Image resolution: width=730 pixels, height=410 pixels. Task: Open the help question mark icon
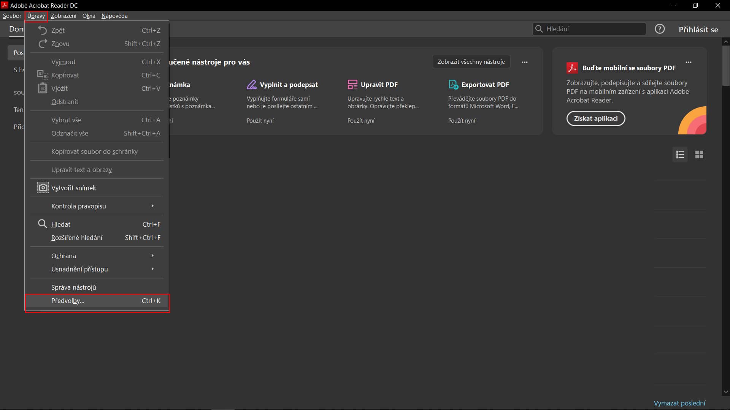pos(660,29)
